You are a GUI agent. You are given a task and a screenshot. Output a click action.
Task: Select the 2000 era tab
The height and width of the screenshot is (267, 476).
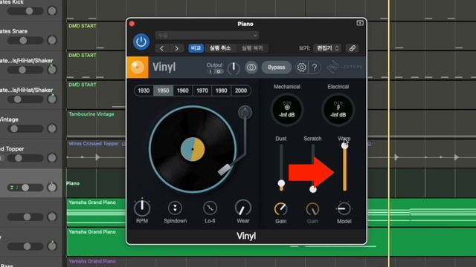tap(241, 90)
